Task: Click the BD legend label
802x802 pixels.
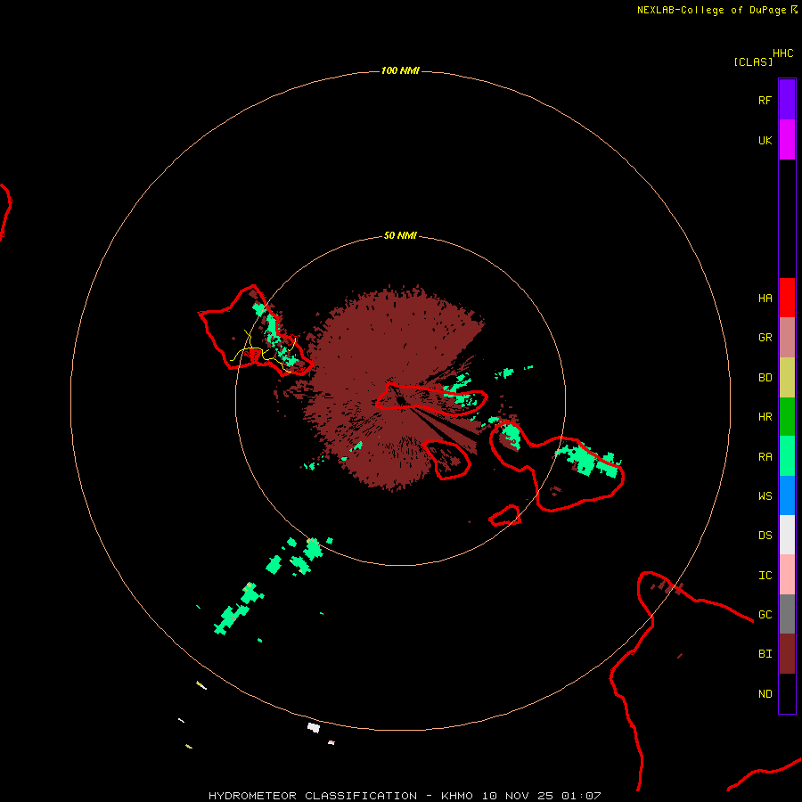Action: click(x=765, y=378)
